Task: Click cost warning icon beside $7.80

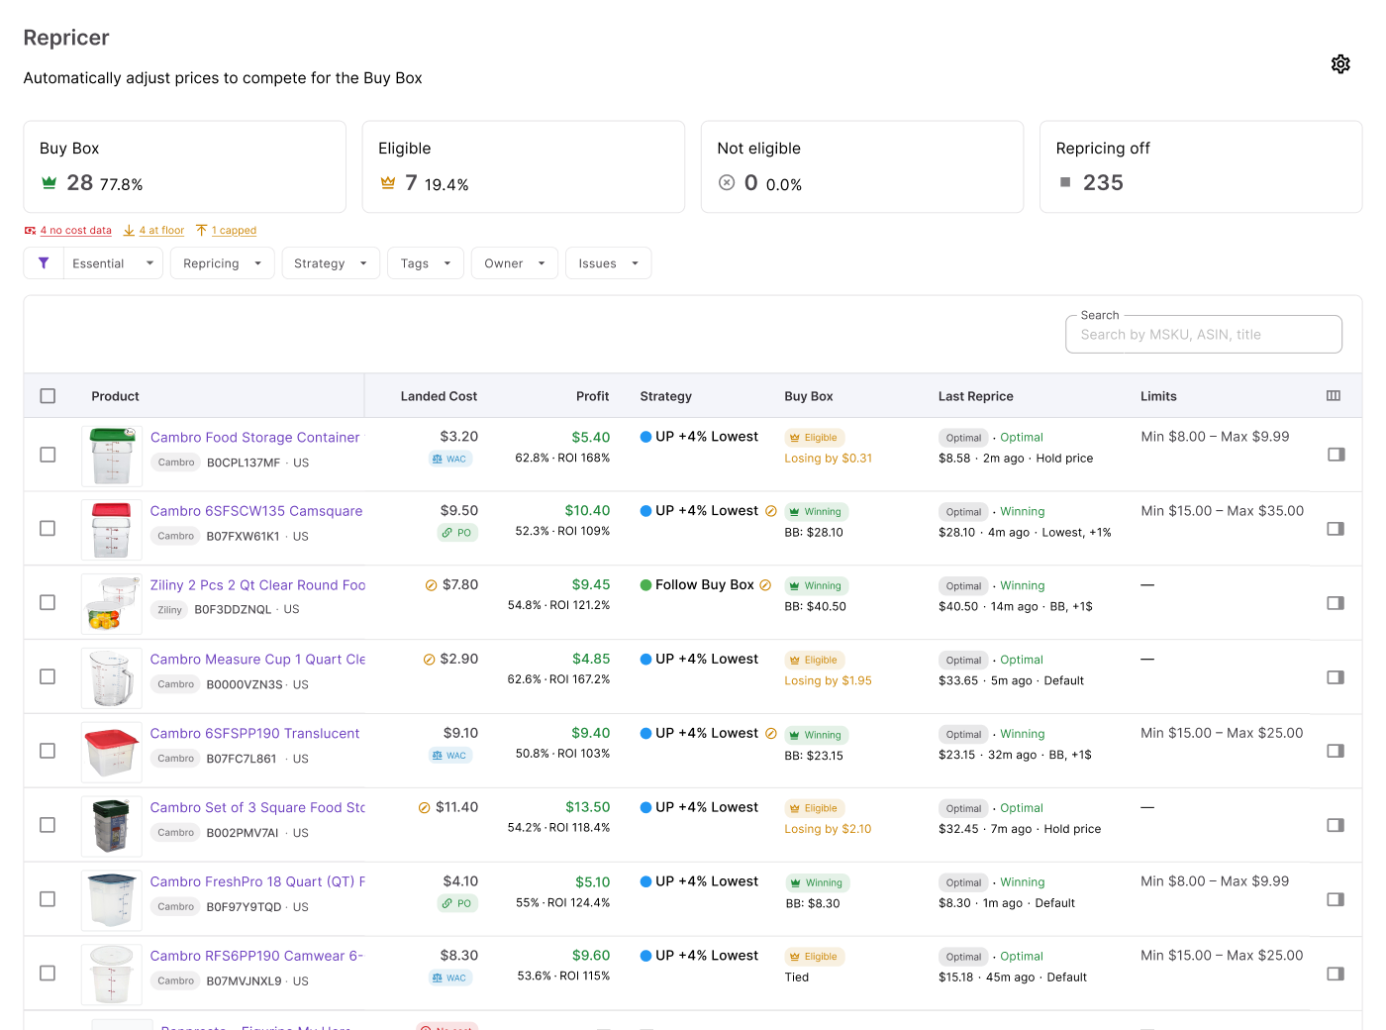Action: [431, 585]
